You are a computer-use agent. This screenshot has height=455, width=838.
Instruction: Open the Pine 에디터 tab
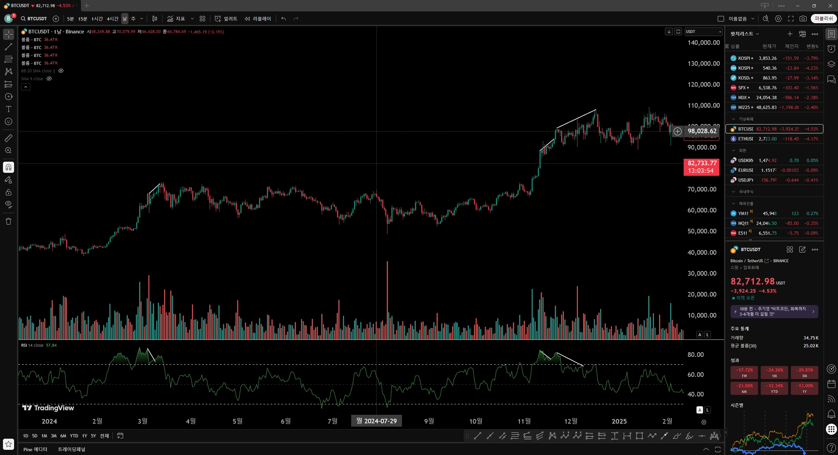(35, 449)
